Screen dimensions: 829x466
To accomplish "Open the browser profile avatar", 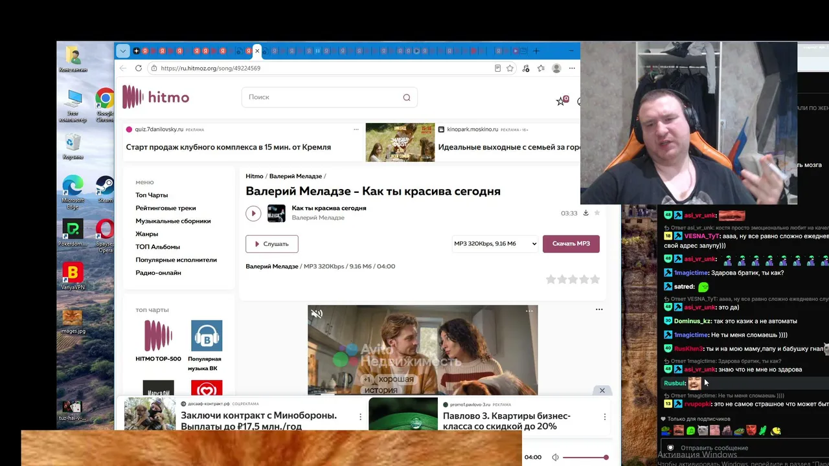I will coord(556,68).
